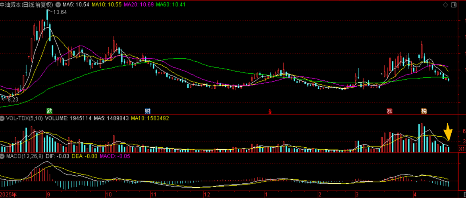466x198 pixels.
Task: Click month 9 on the time axis
Action: point(48,195)
